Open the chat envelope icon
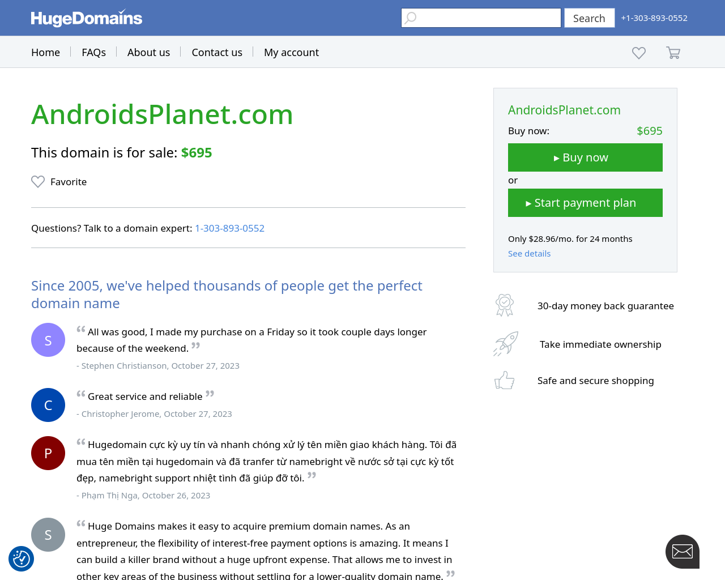Screen dimensions: 725x580 (x=683, y=552)
